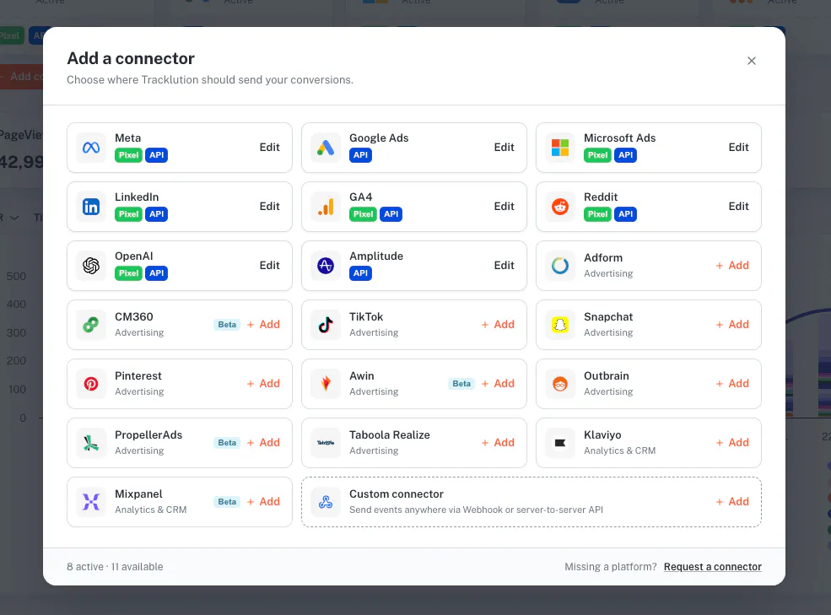831x615 pixels.
Task: Click the CM360 logo icon
Action: click(91, 325)
